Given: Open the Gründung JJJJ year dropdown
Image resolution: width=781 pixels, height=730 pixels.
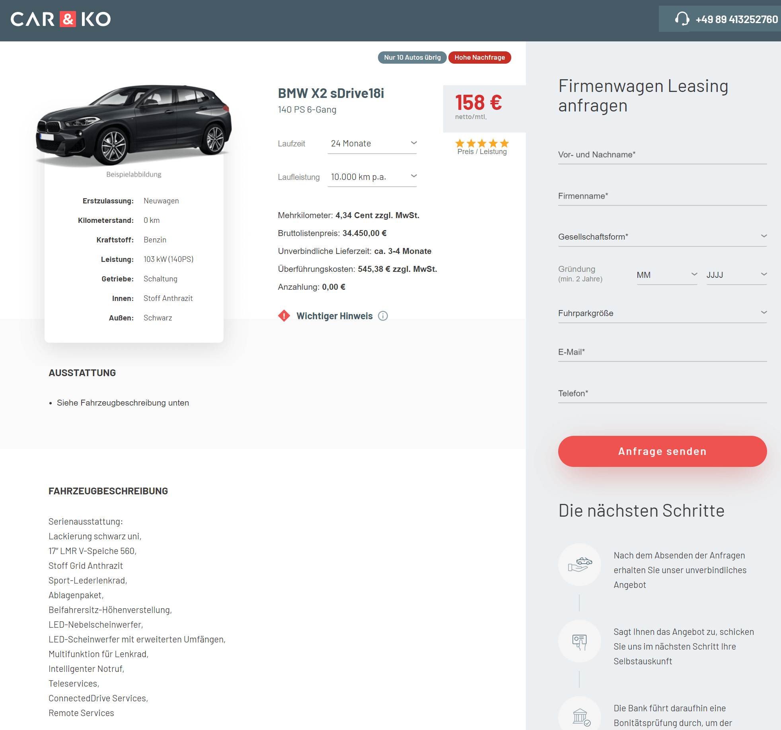Looking at the screenshot, I should coord(736,275).
